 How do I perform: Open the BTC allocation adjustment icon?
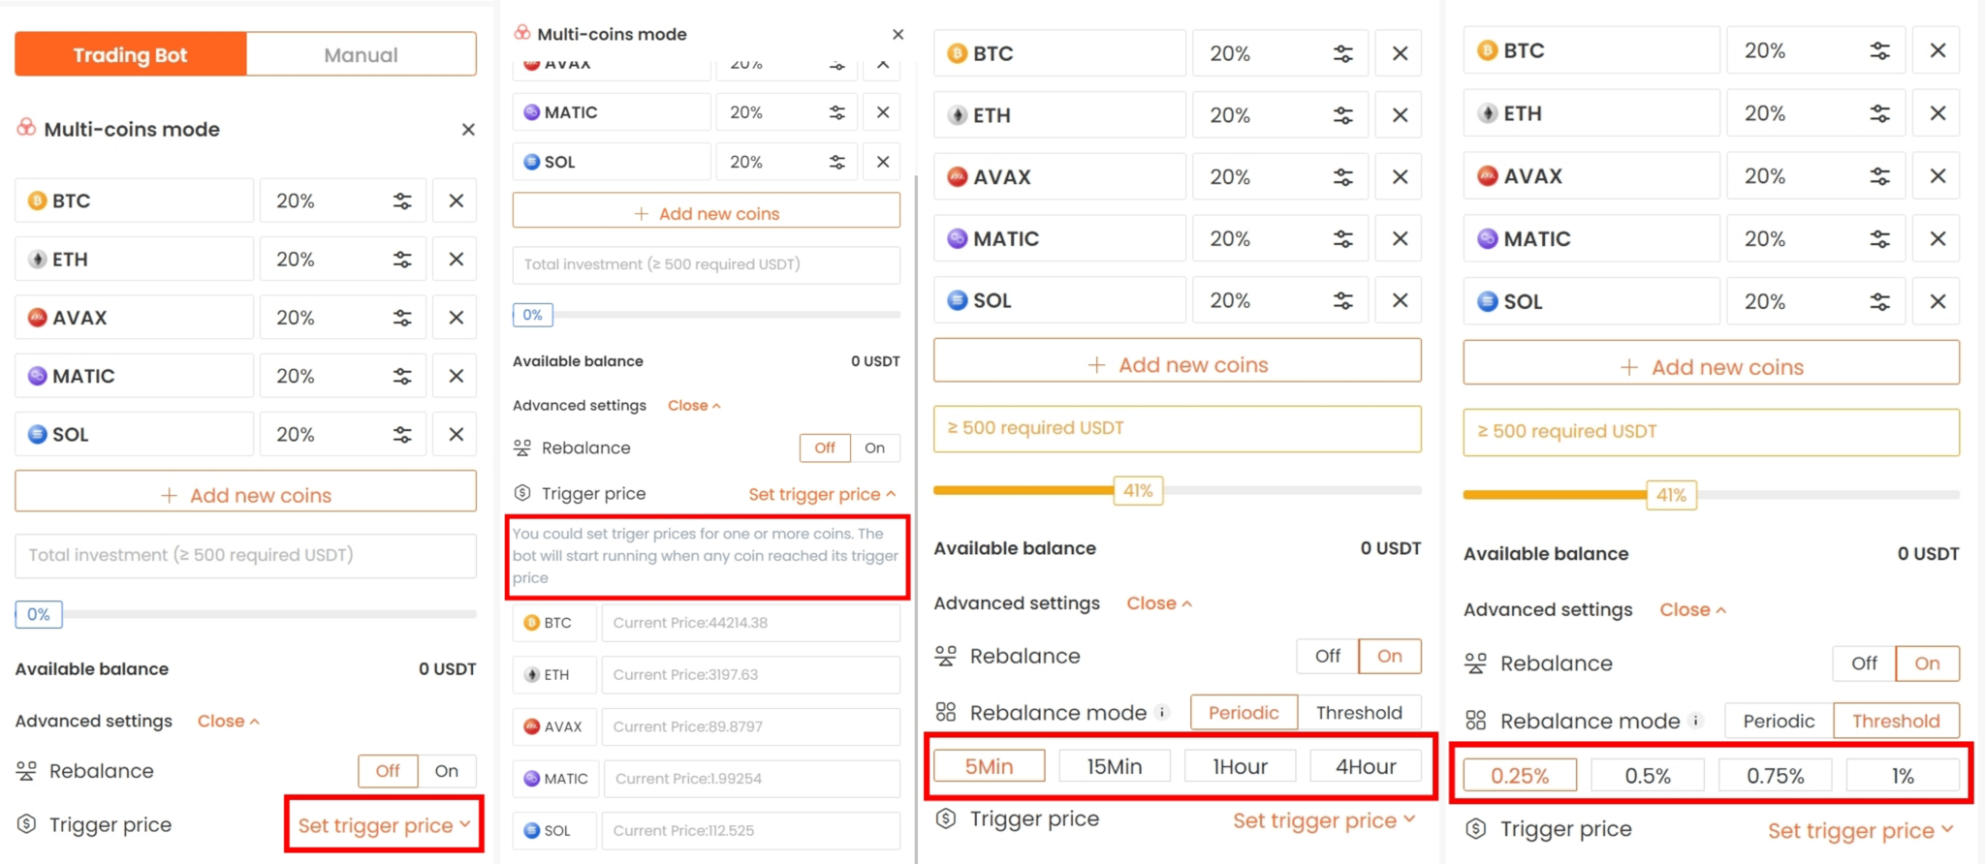(402, 201)
